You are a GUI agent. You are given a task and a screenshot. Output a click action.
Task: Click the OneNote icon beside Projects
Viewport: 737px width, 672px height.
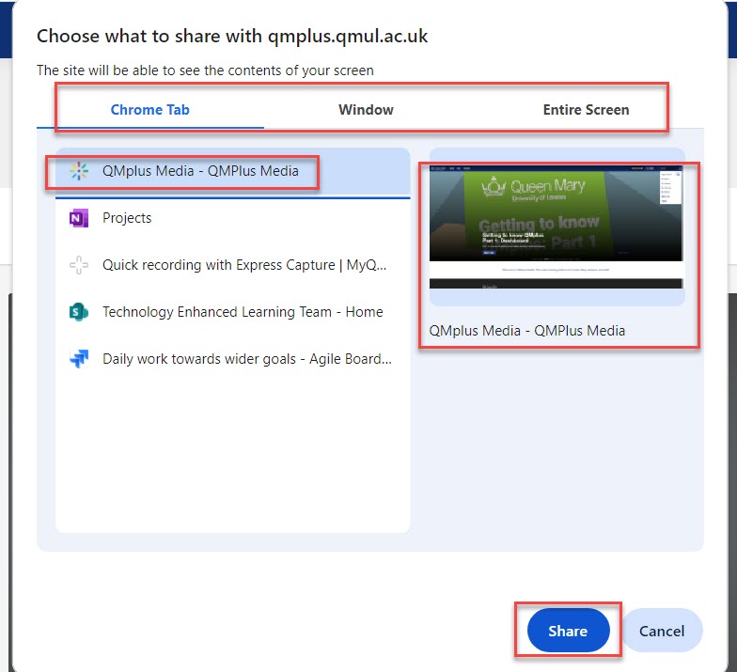tap(79, 218)
